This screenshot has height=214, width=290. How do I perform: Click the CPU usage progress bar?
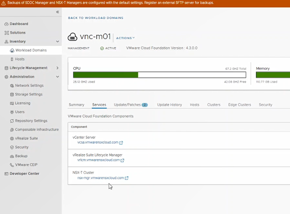coord(159,75)
